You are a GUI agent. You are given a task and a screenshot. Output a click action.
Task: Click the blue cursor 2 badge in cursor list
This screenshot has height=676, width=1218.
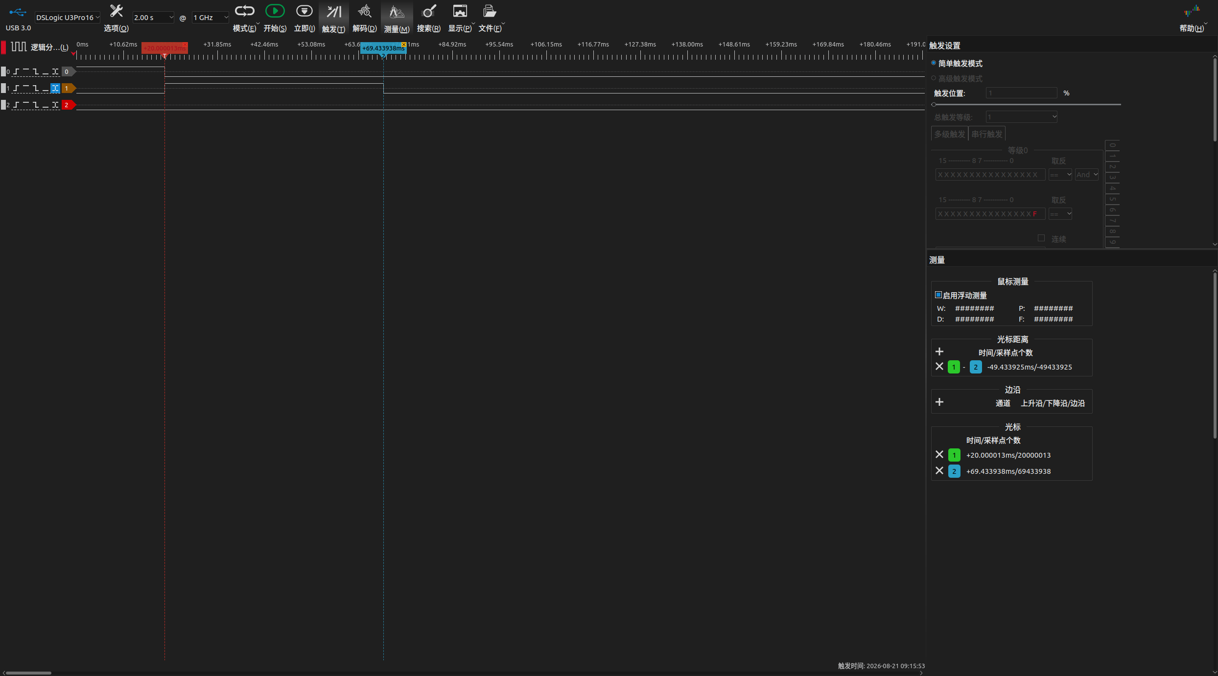pos(954,471)
